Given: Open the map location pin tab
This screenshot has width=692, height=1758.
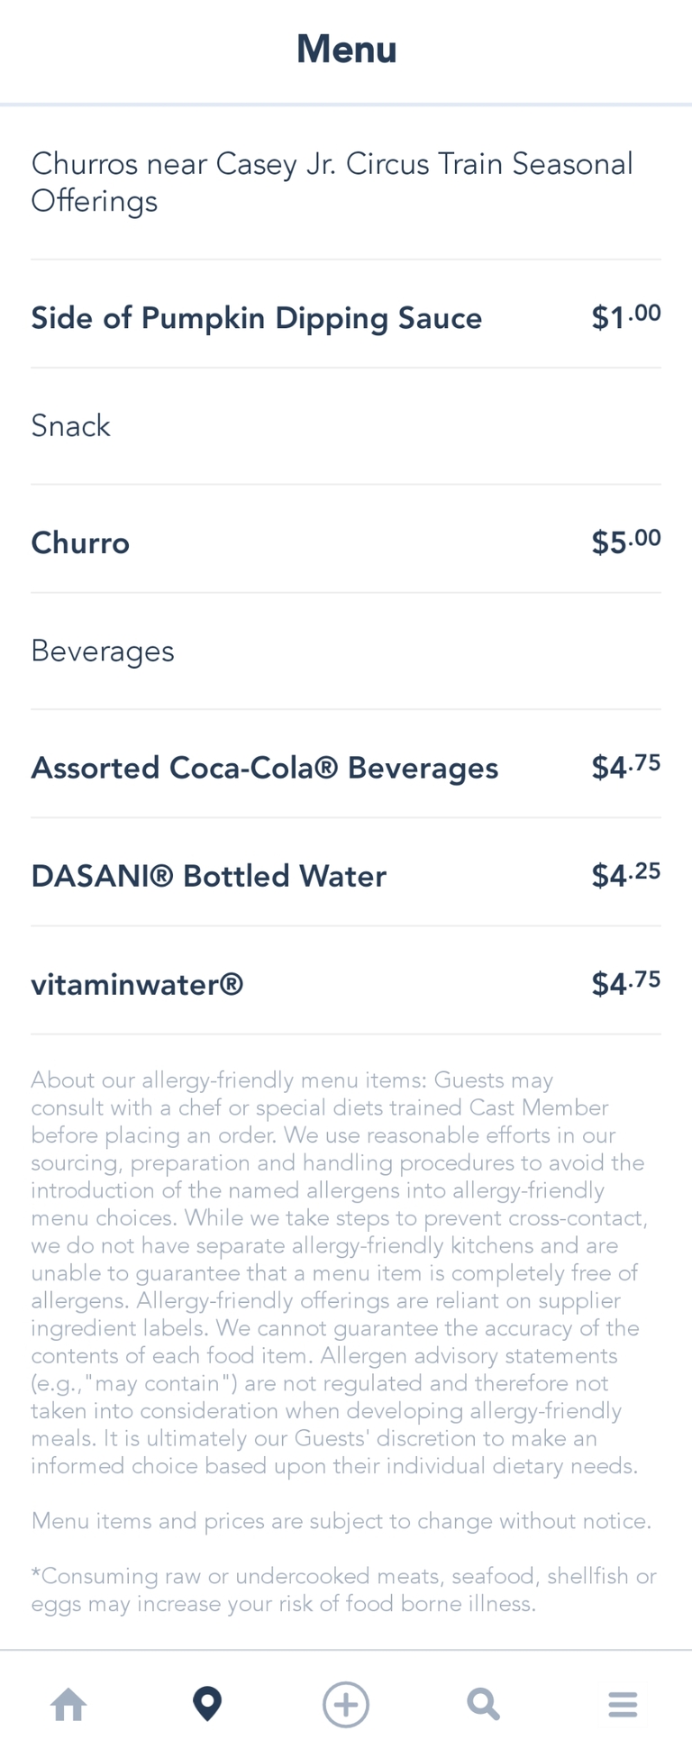Looking at the screenshot, I should tap(207, 1705).
